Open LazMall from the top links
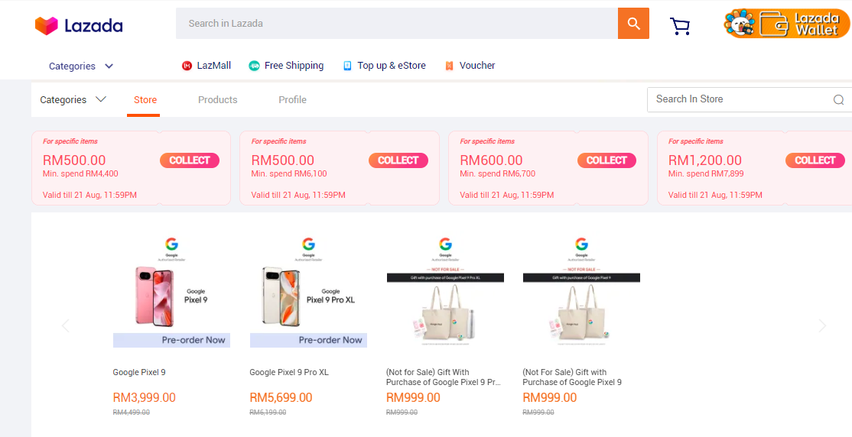The image size is (852, 437). pyautogui.click(x=206, y=66)
